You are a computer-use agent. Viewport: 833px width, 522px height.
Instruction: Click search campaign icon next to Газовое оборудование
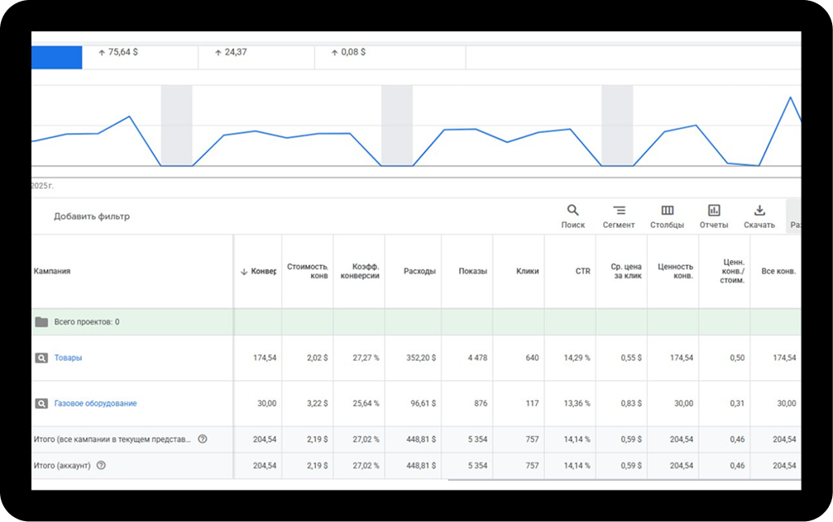(x=41, y=404)
